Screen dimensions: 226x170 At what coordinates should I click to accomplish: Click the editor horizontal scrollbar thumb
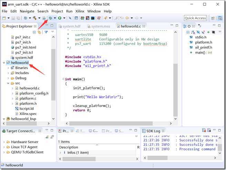tap(111, 123)
